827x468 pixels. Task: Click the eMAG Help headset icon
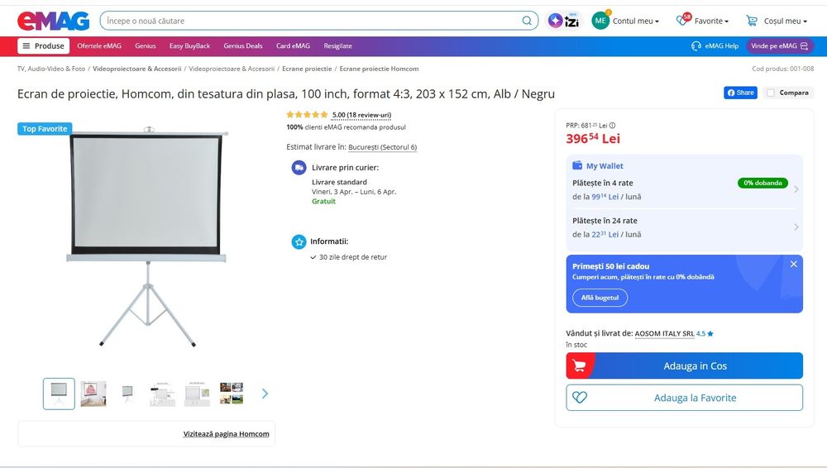tap(696, 46)
